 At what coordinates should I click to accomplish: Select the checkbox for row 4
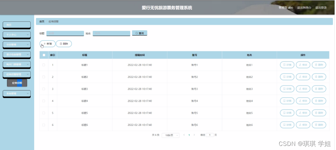click(44, 101)
